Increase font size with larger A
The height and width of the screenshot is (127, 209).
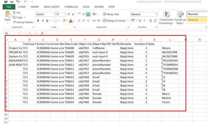[69, 14]
